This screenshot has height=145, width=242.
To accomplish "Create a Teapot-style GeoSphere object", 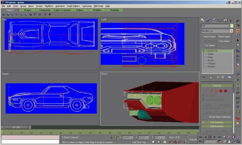I will 31,14.
